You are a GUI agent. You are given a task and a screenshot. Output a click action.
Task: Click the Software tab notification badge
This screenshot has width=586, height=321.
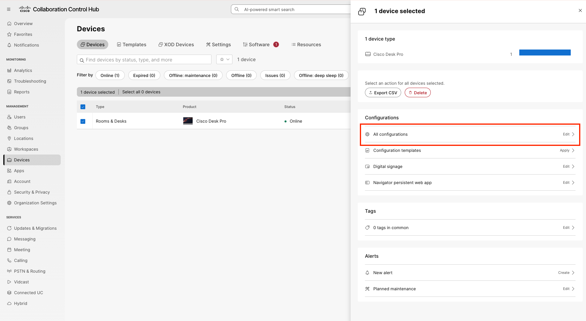tap(276, 44)
